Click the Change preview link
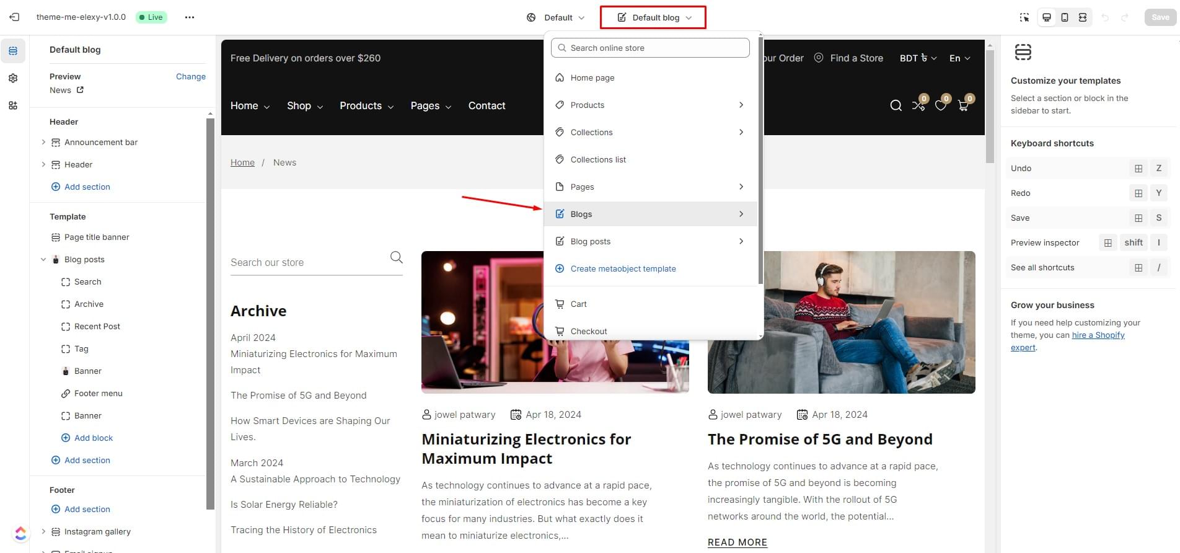The height and width of the screenshot is (553, 1180). (x=190, y=76)
